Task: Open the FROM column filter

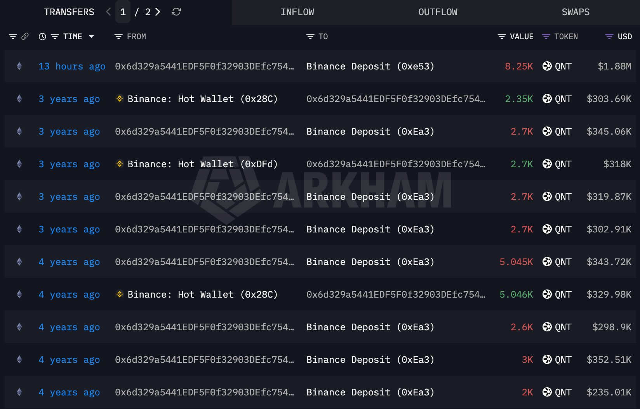Action: pos(118,36)
